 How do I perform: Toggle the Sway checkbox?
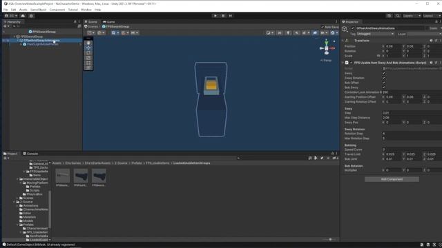click(x=384, y=74)
